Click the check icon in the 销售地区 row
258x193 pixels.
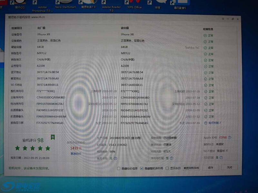205,60
